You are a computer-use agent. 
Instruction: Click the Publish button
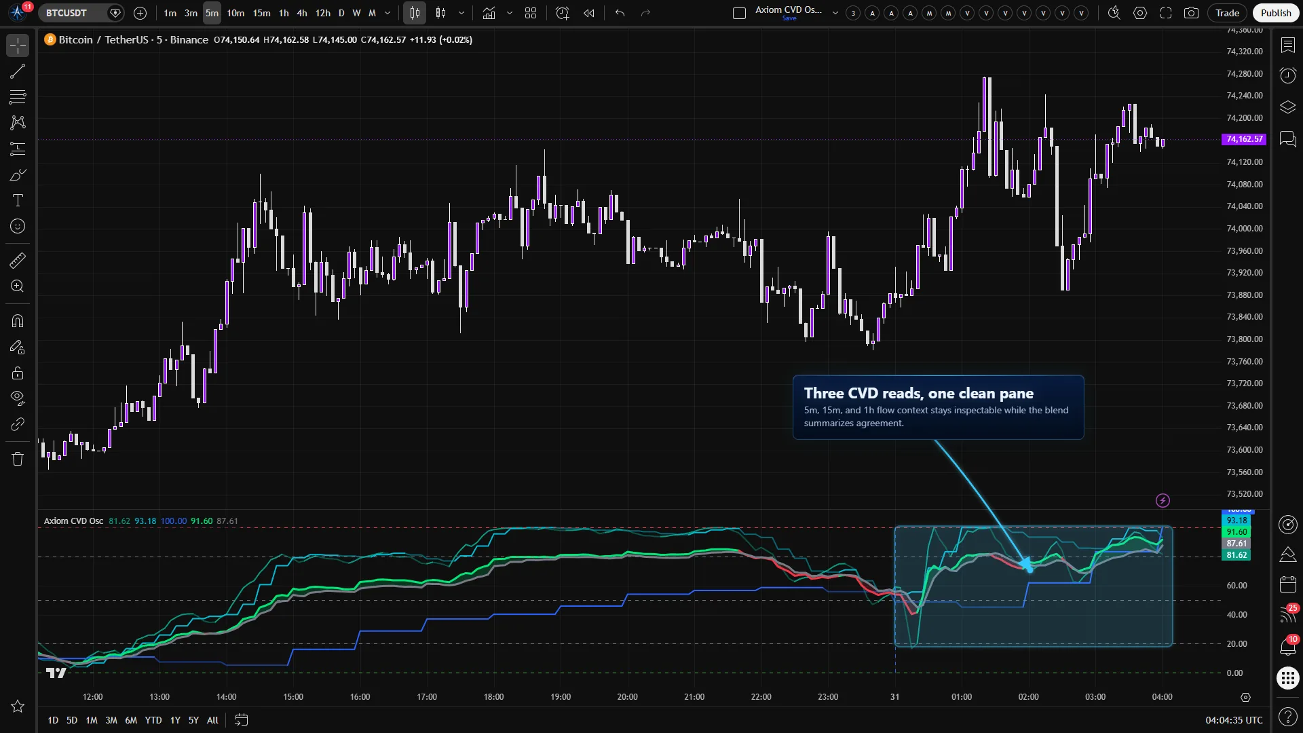click(1276, 13)
